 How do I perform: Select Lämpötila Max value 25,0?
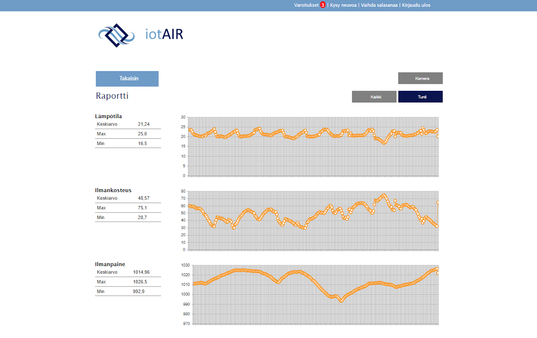(142, 134)
